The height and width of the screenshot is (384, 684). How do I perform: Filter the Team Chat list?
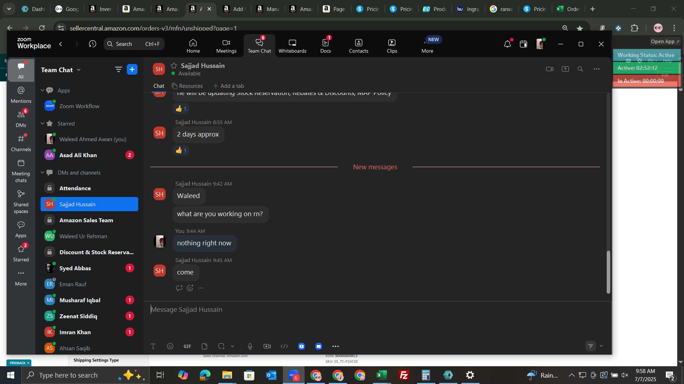pos(118,70)
